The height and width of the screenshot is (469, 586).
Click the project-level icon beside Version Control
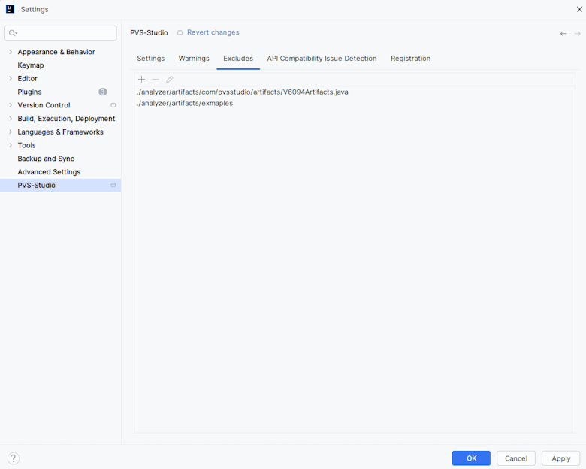[113, 105]
